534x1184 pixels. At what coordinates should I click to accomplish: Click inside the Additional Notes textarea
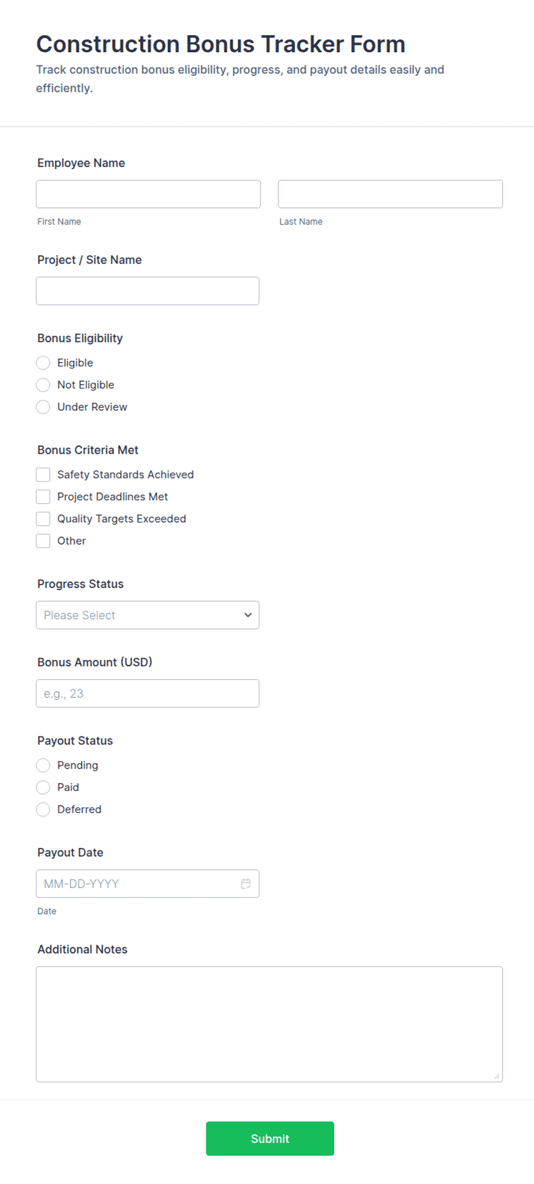[269, 1024]
